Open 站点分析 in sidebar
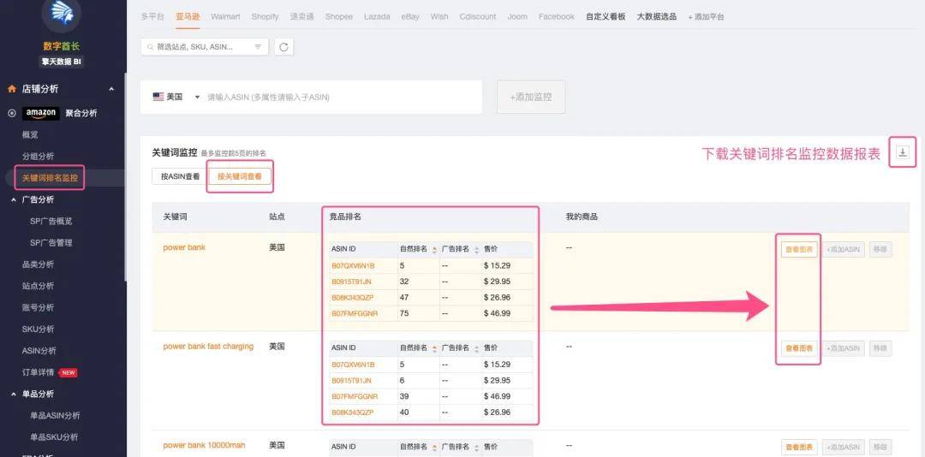The height and width of the screenshot is (457, 925). coord(38,286)
